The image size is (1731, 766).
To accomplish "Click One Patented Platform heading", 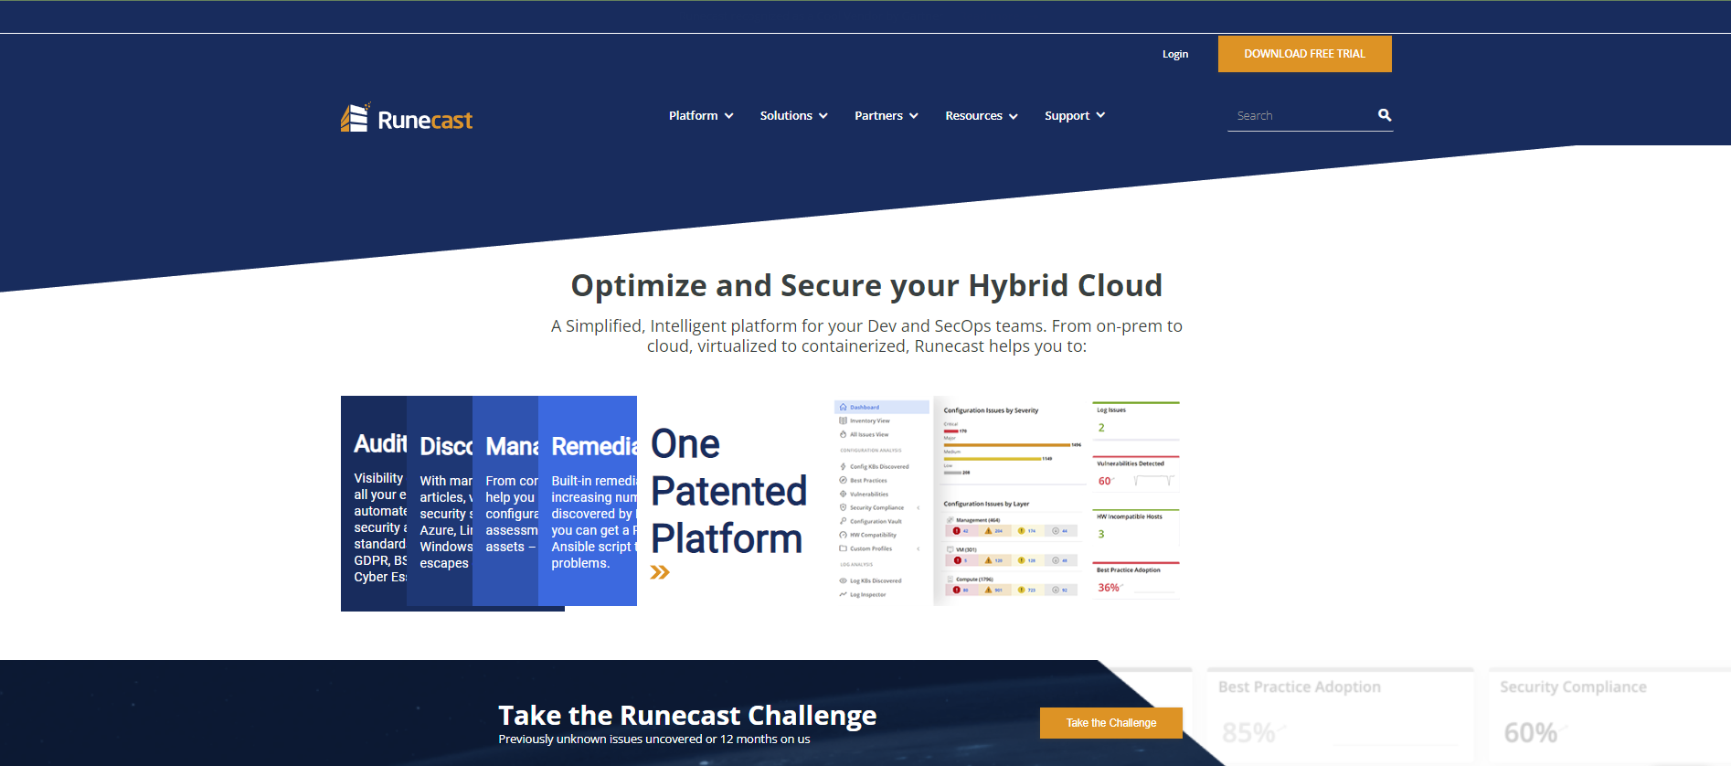I will 728,492.
